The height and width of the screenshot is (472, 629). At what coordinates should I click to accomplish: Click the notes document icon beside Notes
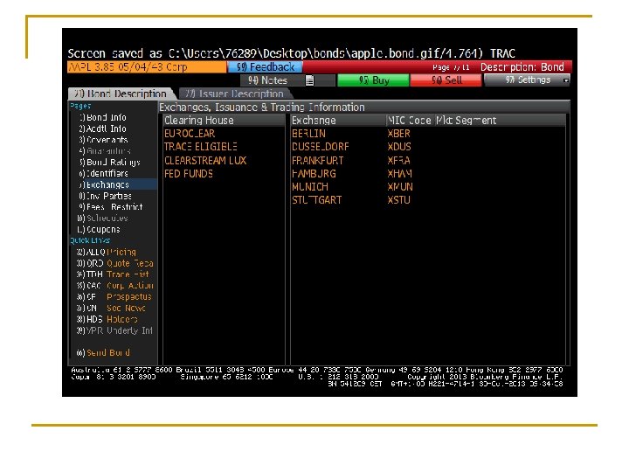pos(309,80)
